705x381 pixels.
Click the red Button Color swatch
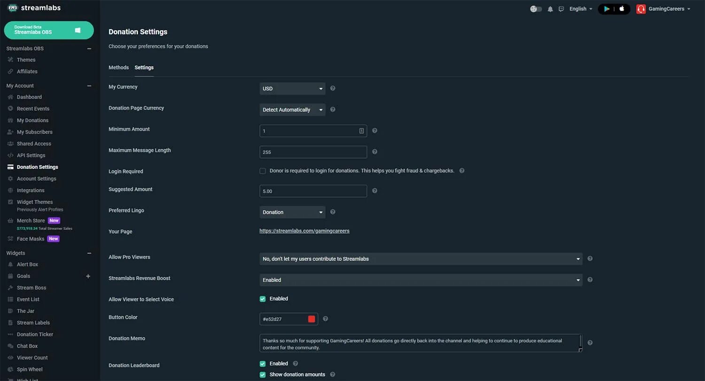(x=312, y=319)
